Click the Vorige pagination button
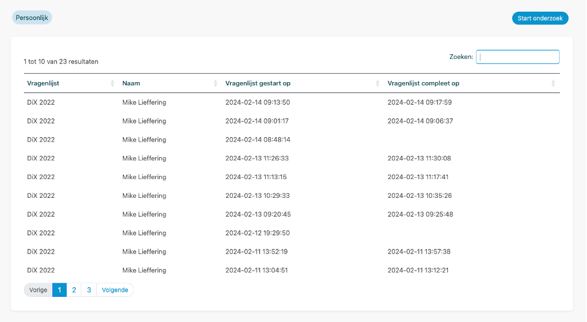 [x=38, y=290]
